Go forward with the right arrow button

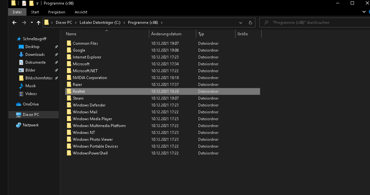(x=24, y=23)
